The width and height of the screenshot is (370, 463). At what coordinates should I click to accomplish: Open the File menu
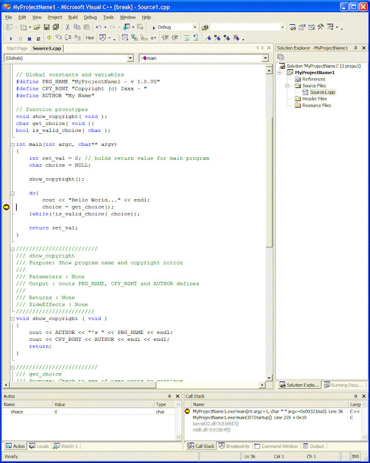pyautogui.click(x=9, y=17)
